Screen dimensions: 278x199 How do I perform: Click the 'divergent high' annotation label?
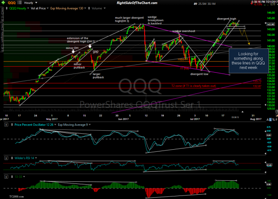coord(226,19)
